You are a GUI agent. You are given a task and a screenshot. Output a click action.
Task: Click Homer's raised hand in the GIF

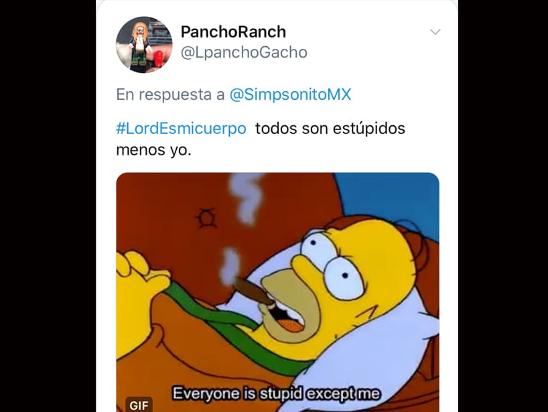(141, 276)
